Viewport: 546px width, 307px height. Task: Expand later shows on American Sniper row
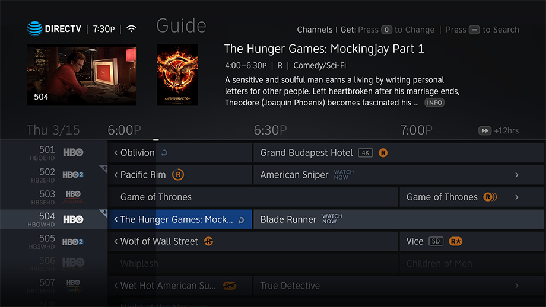pyautogui.click(x=517, y=175)
